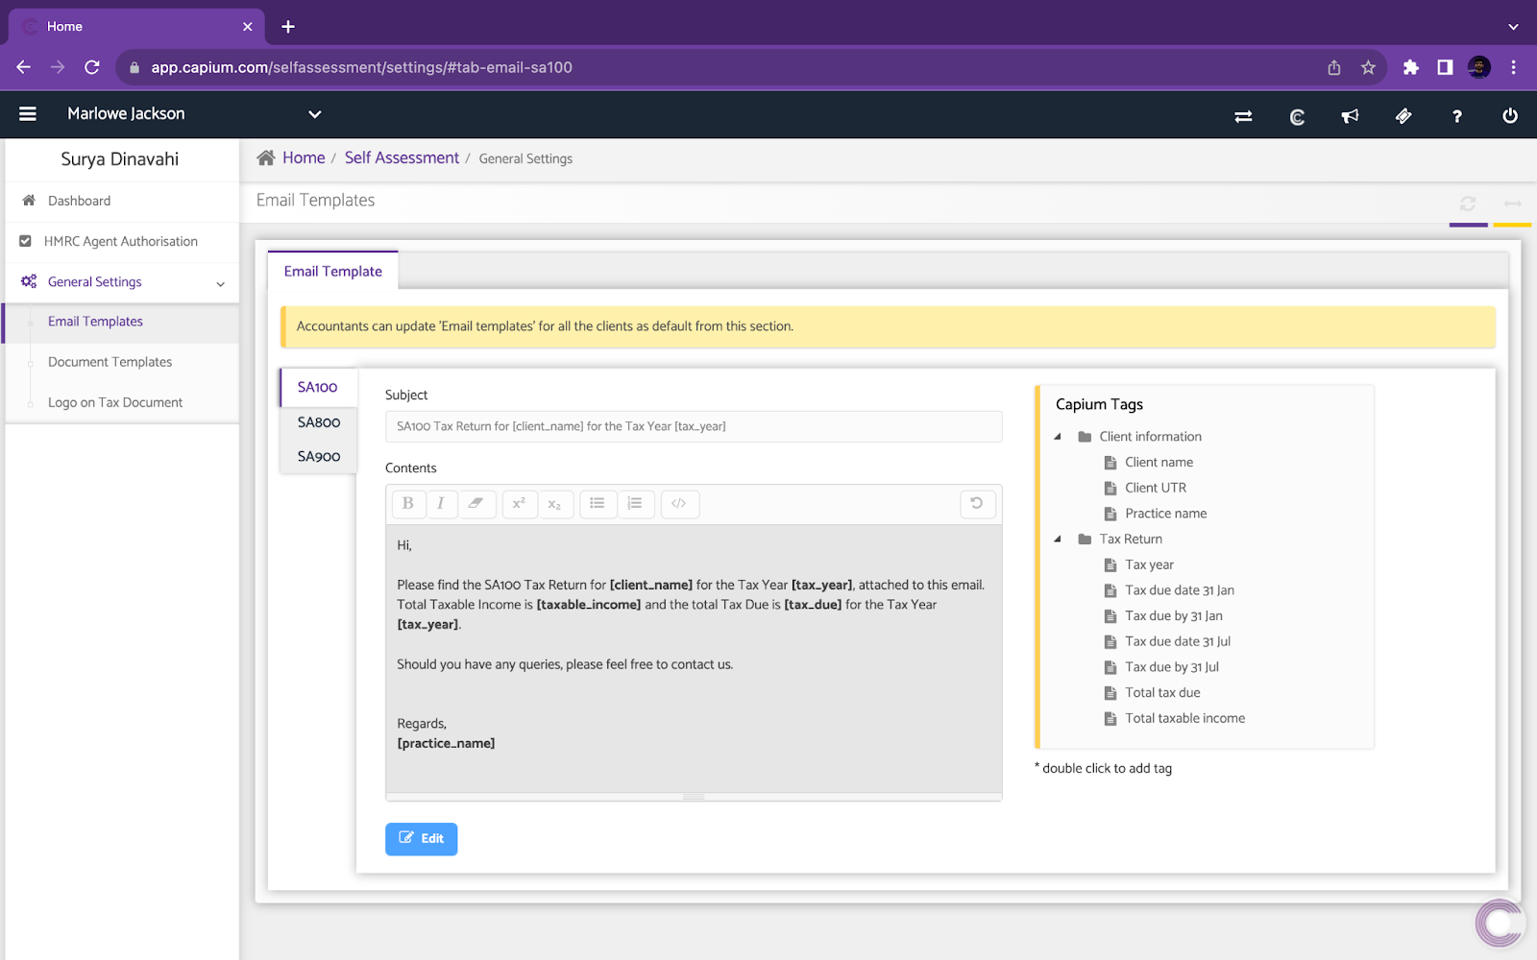Image resolution: width=1537 pixels, height=960 pixels.
Task: Select the Tax due by 31 Jan tag
Action: 1174,616
